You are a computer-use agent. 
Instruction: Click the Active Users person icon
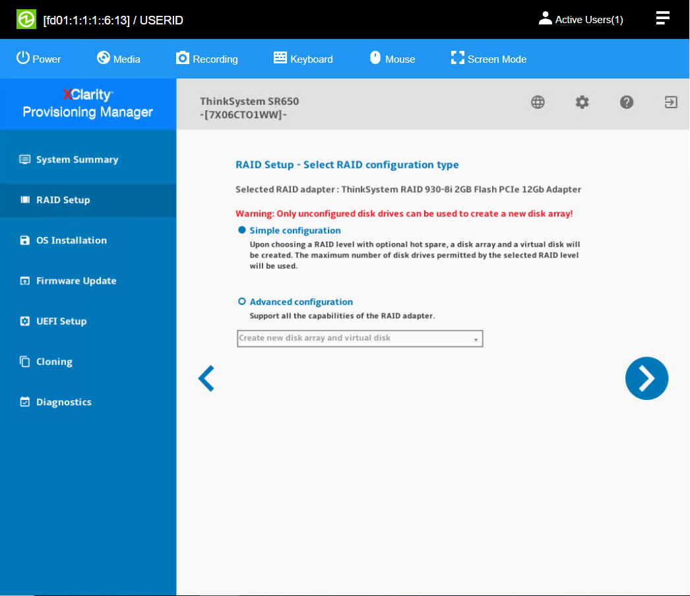(545, 18)
